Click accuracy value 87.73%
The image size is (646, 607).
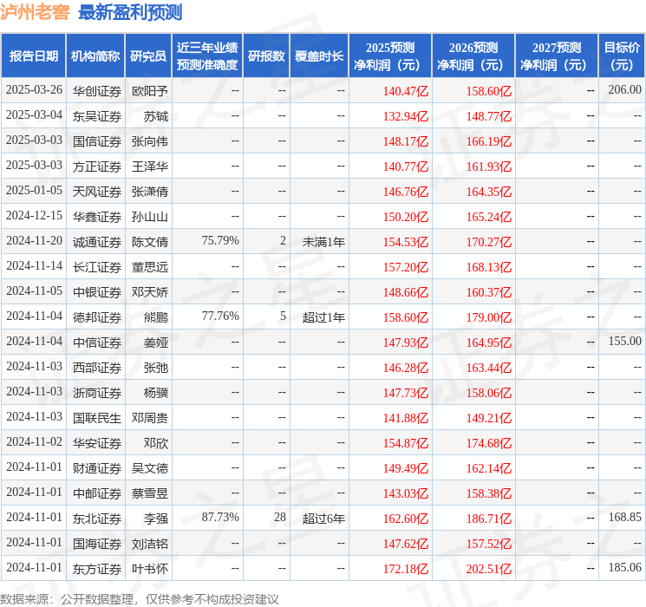(x=220, y=517)
